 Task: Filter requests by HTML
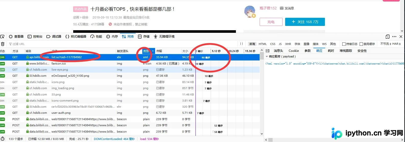(263, 44)
